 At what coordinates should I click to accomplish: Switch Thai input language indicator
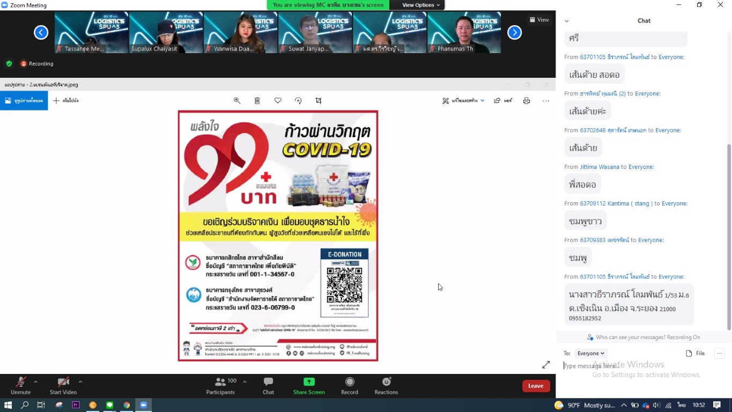682,405
